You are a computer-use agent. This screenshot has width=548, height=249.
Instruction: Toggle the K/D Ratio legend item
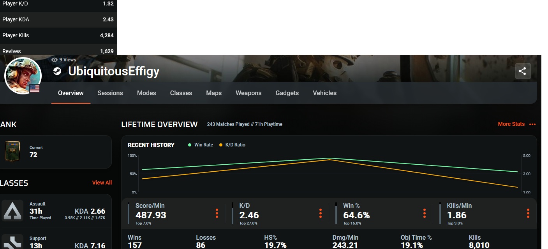(232, 145)
